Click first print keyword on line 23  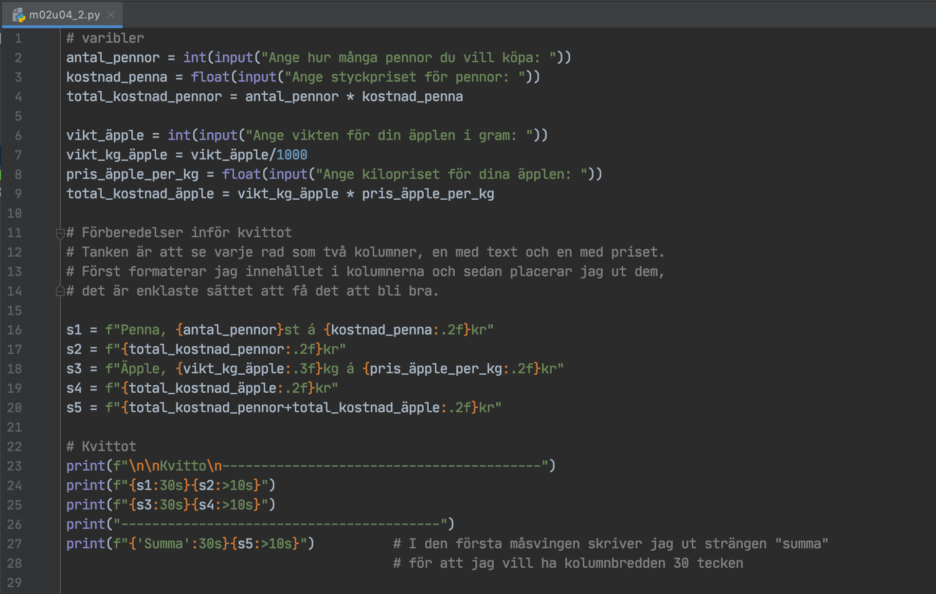point(86,466)
